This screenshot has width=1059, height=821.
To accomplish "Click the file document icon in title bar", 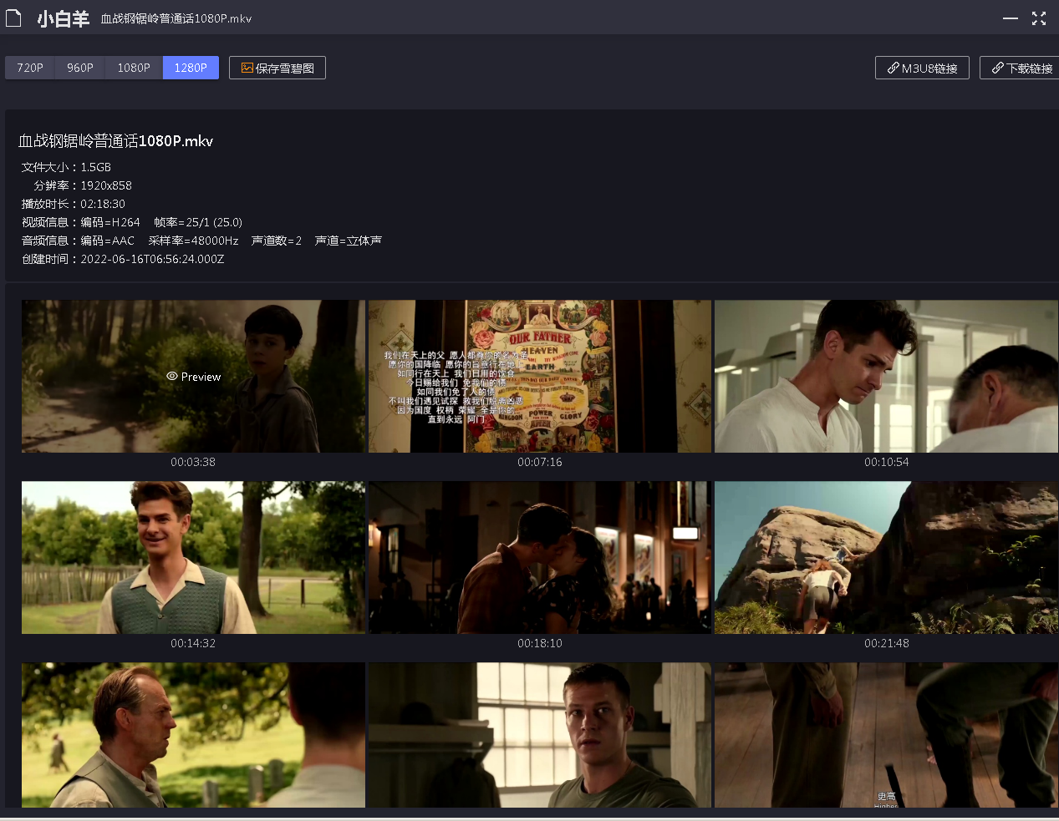I will point(13,18).
